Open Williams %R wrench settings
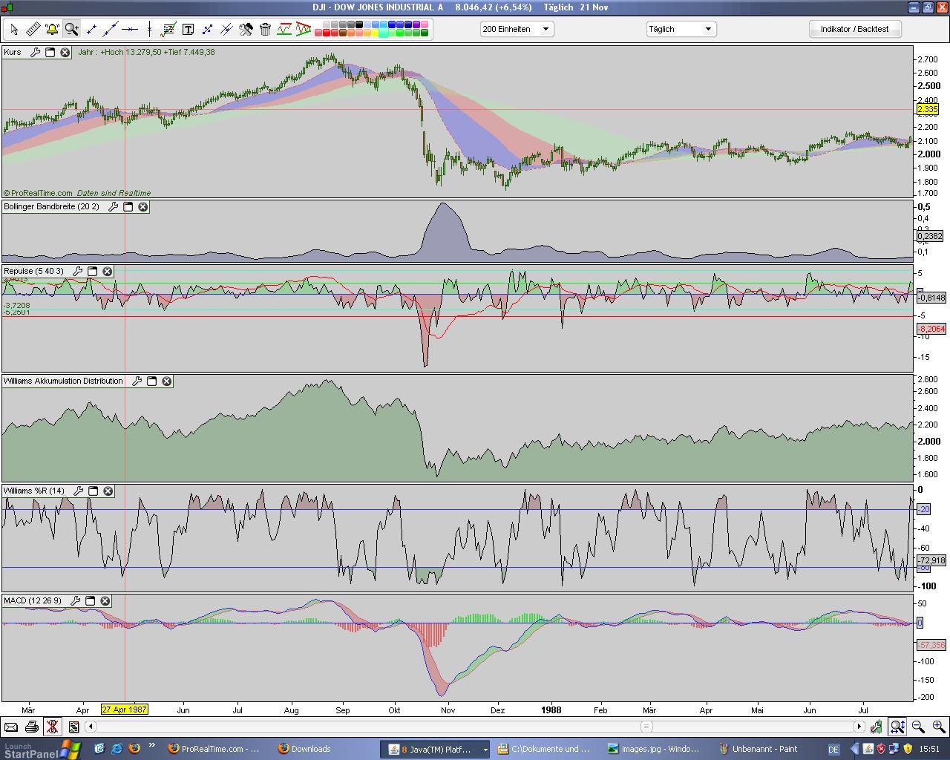 click(x=78, y=491)
